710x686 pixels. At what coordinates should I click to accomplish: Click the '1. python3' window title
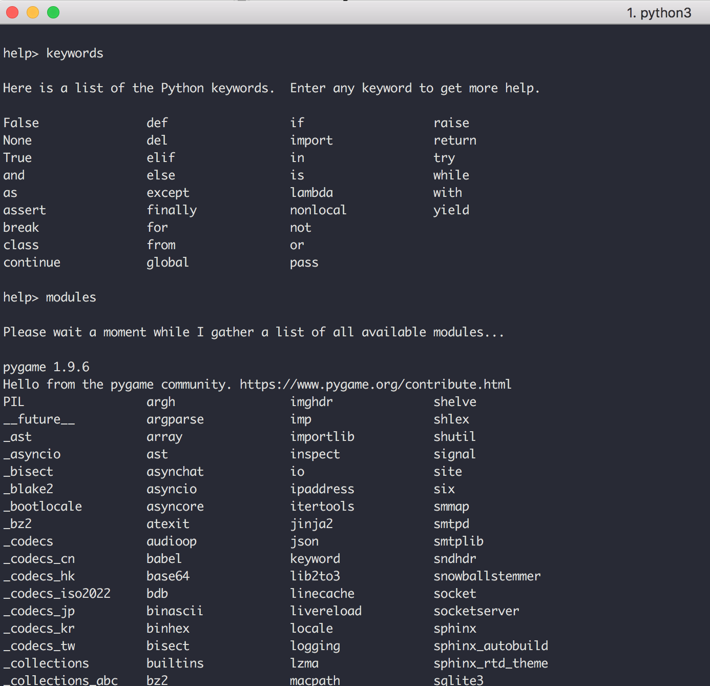[x=659, y=13]
